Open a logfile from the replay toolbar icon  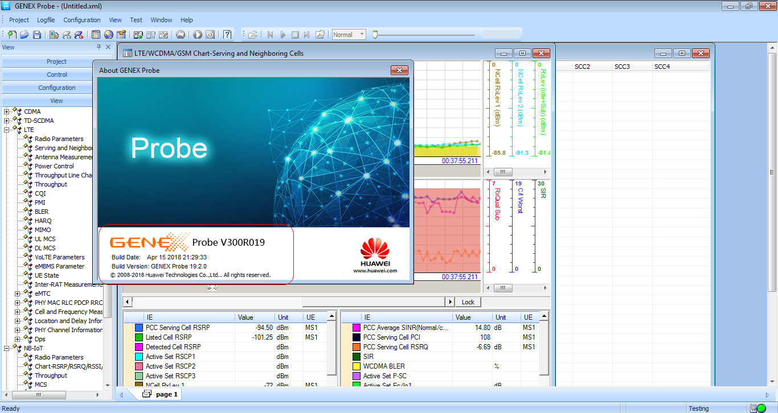[x=252, y=34]
